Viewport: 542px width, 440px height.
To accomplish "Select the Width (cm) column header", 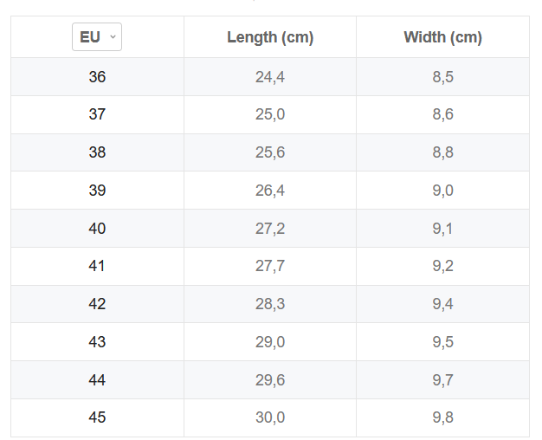I will click(442, 37).
